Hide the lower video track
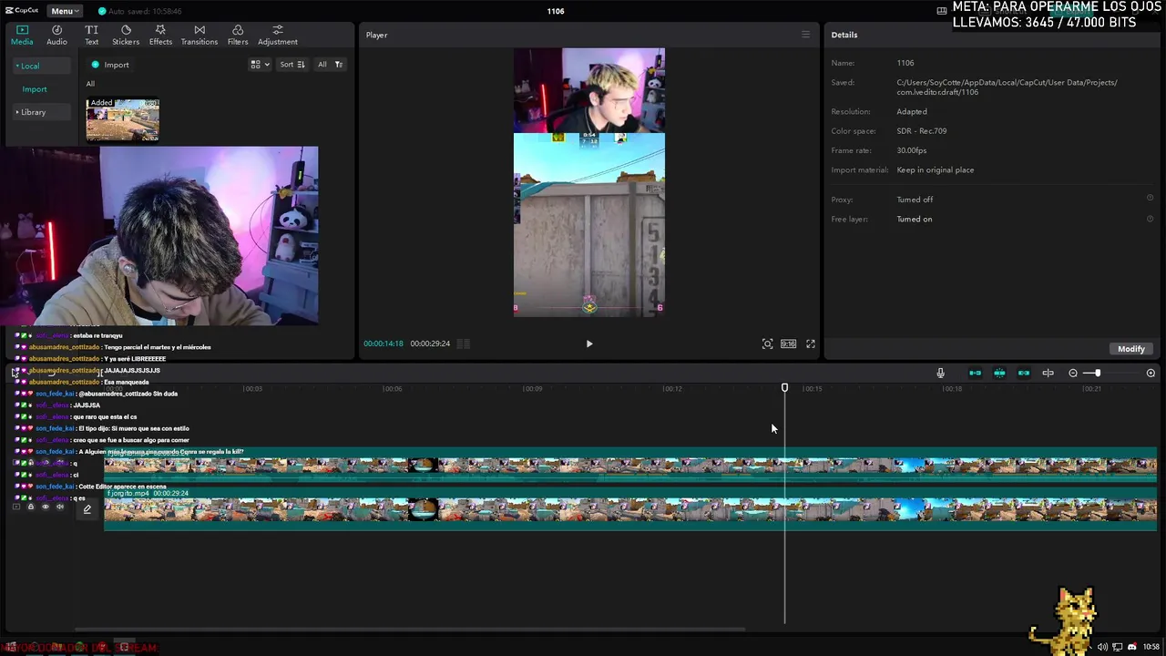Screen dimensions: 1166x656 (x=45, y=507)
